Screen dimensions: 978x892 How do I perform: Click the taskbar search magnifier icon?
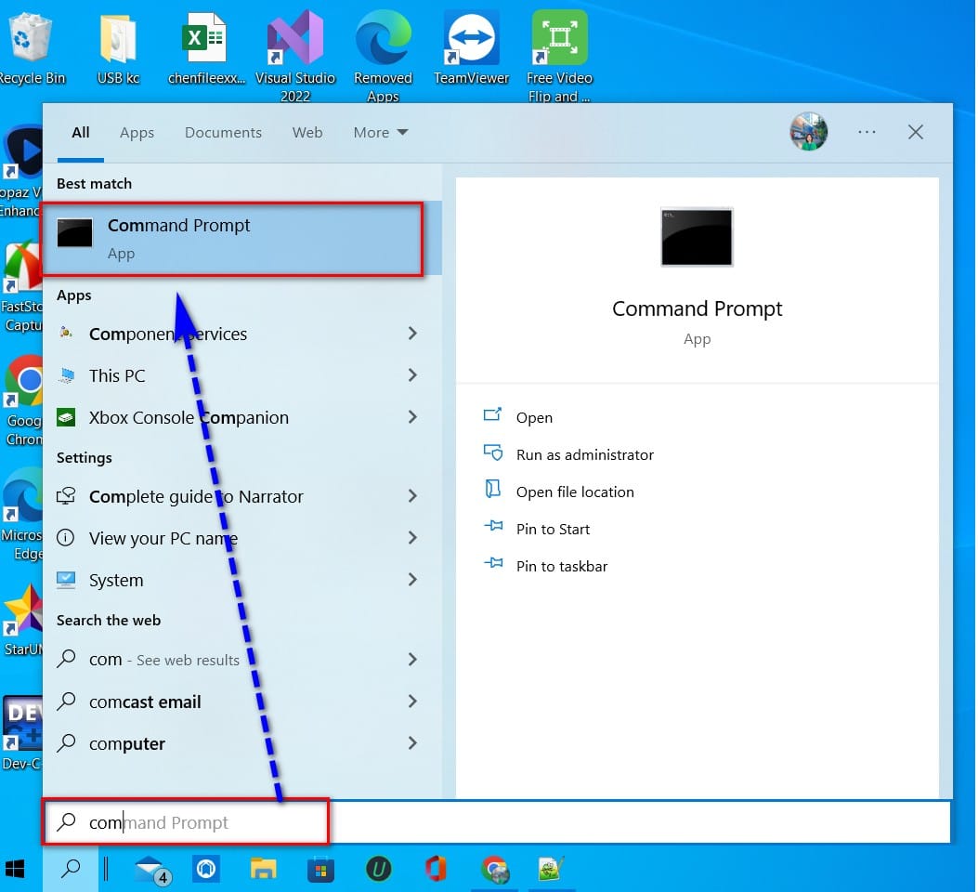[x=71, y=869]
